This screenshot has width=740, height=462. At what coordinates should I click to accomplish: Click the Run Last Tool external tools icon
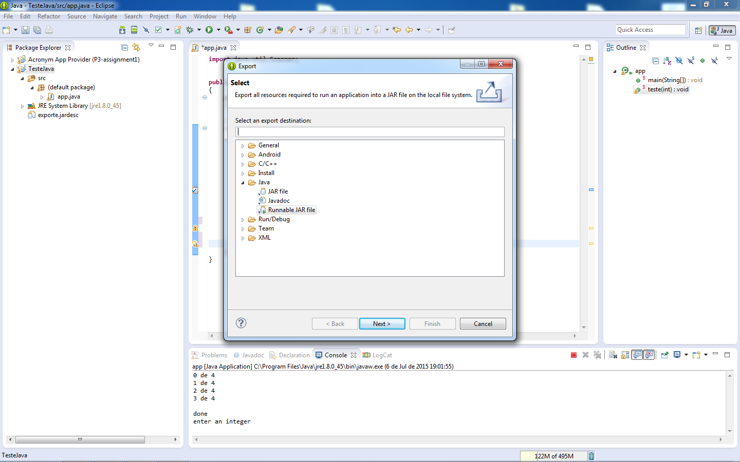click(x=229, y=30)
